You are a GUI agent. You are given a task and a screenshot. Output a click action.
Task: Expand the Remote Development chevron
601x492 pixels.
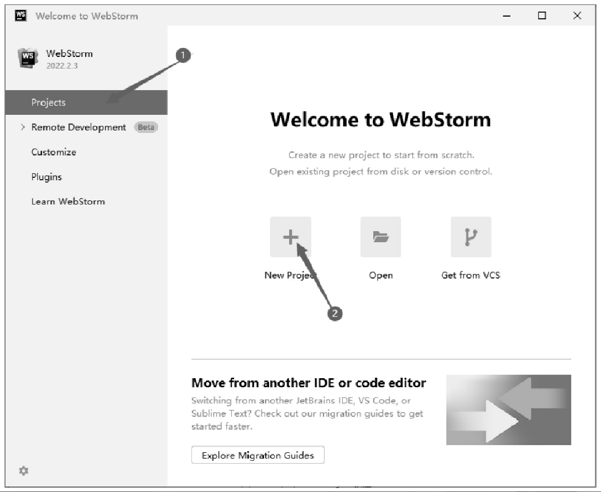pyautogui.click(x=23, y=127)
